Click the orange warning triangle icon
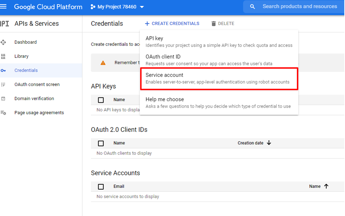The image size is (345, 216). pos(103,63)
